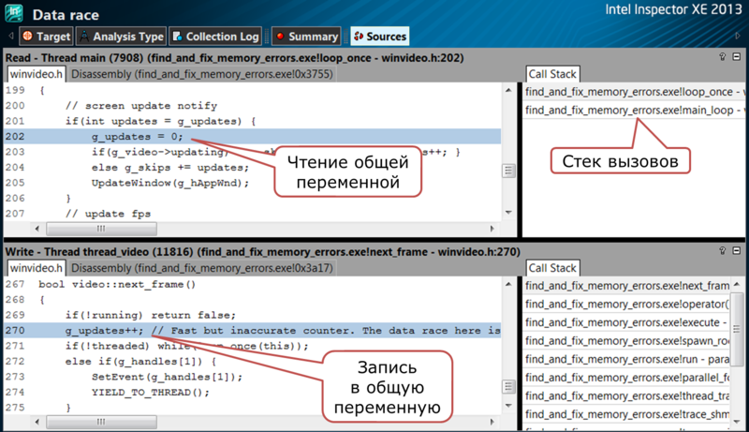Click the left tab-scroll arrow
Image resolution: width=749 pixels, height=432 pixels.
tap(11, 36)
